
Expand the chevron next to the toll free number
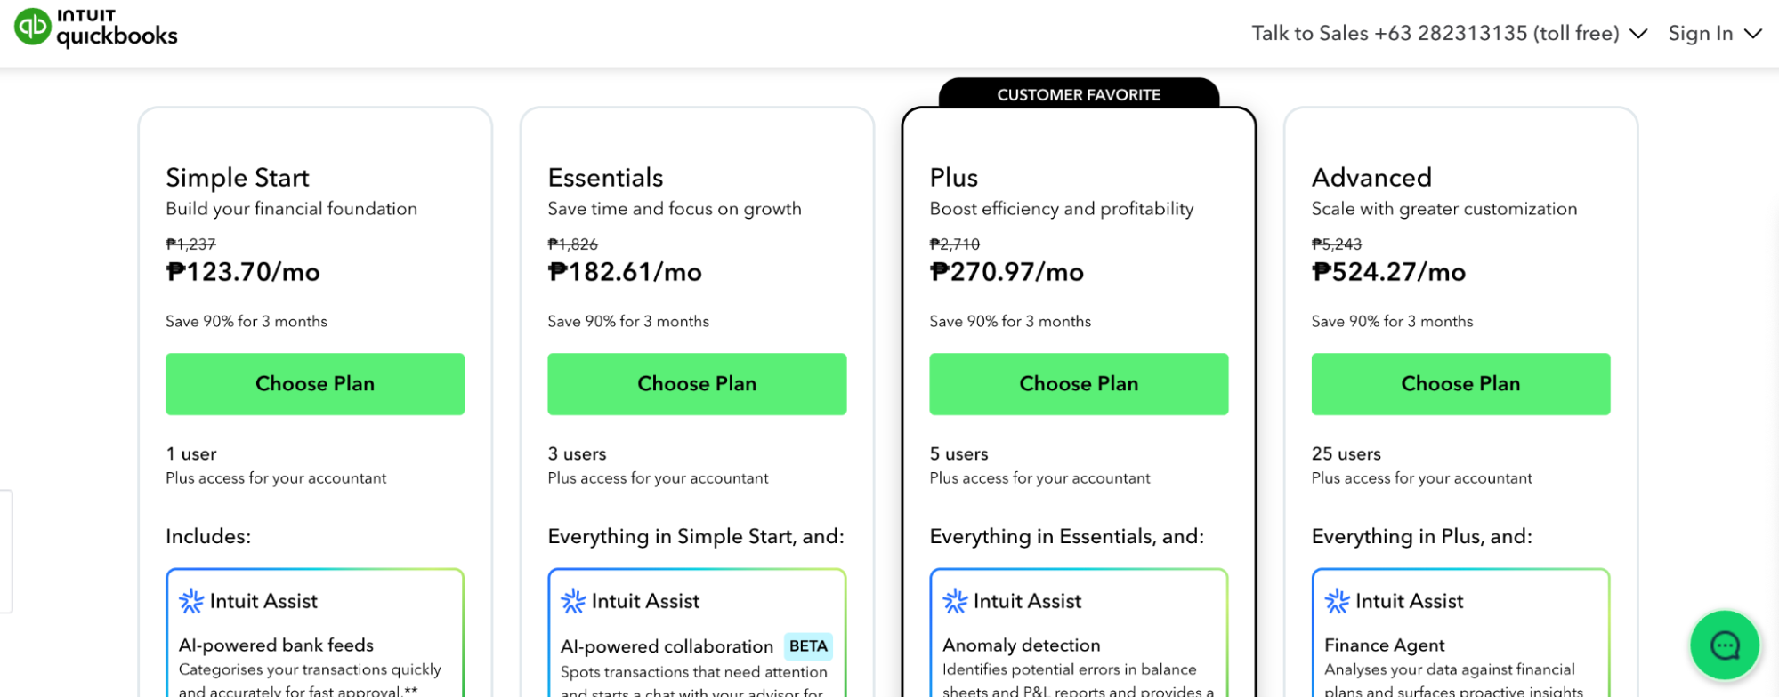click(x=1637, y=34)
